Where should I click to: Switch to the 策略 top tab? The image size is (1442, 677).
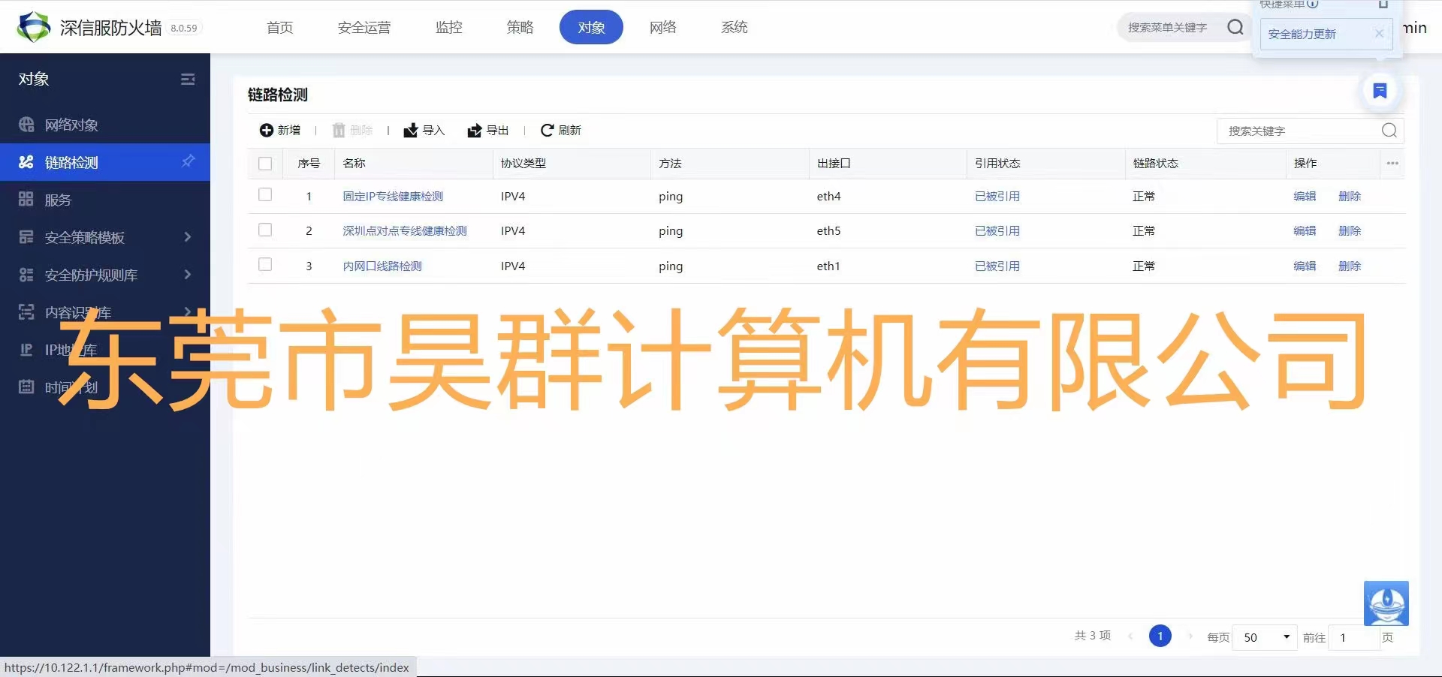520,28
